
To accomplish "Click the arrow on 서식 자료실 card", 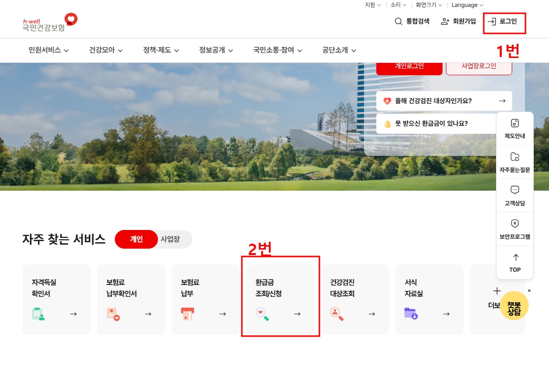I will pos(446,314).
